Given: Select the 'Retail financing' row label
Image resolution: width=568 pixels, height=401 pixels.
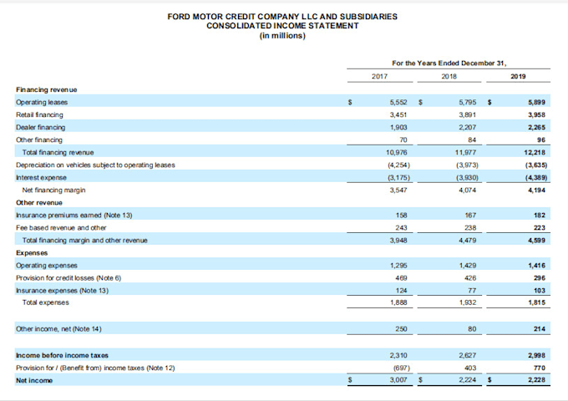Looking at the screenshot, I should click(39, 114).
